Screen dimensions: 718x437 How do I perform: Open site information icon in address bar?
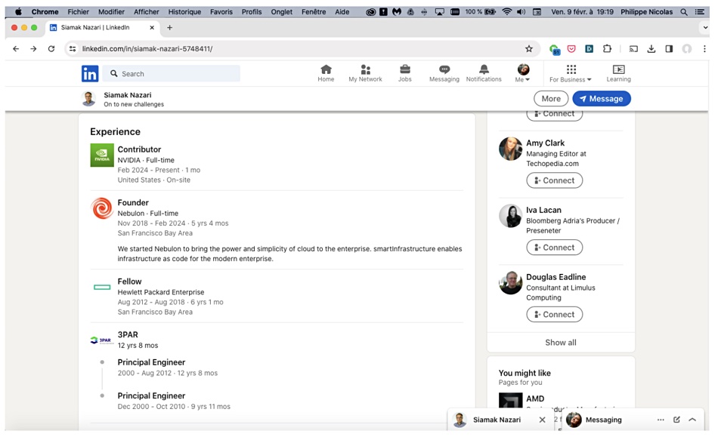click(x=73, y=48)
